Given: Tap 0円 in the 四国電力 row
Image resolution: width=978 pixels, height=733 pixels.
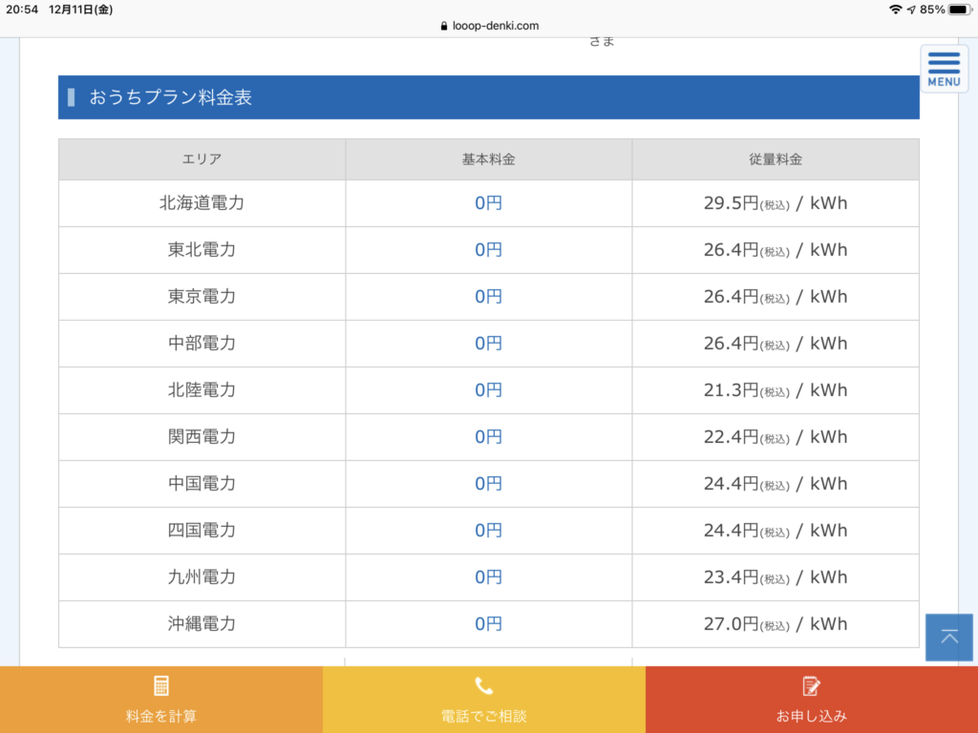Looking at the screenshot, I should coord(488,531).
